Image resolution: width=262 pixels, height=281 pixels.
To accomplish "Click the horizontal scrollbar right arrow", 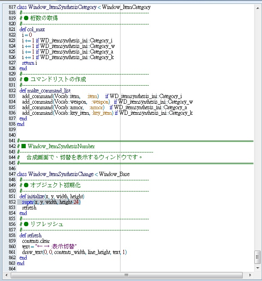I will 250,275.
